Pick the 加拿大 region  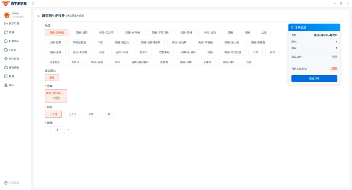coord(143,52)
